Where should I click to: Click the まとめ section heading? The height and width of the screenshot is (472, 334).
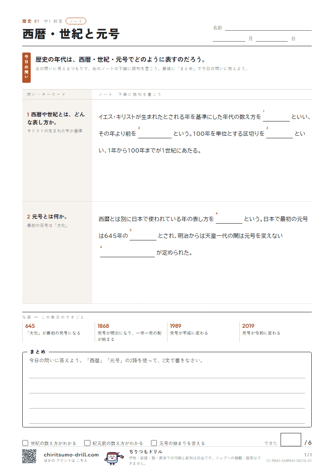click(37, 352)
